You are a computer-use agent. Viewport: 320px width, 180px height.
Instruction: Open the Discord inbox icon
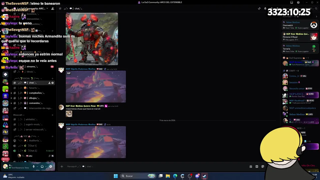click(291, 2)
